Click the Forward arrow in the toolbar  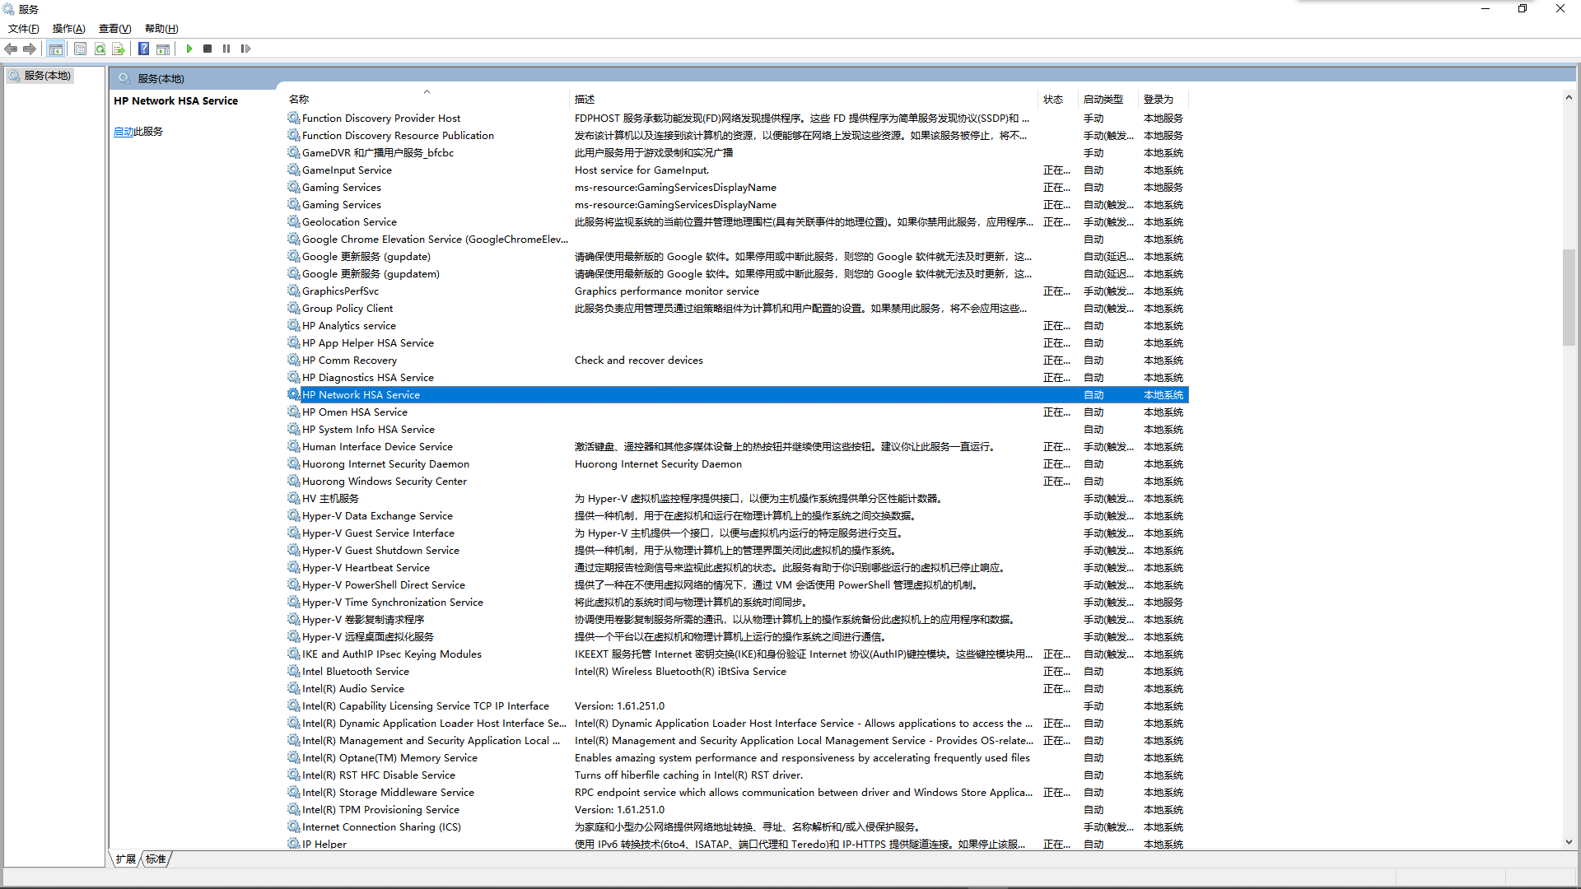point(30,49)
